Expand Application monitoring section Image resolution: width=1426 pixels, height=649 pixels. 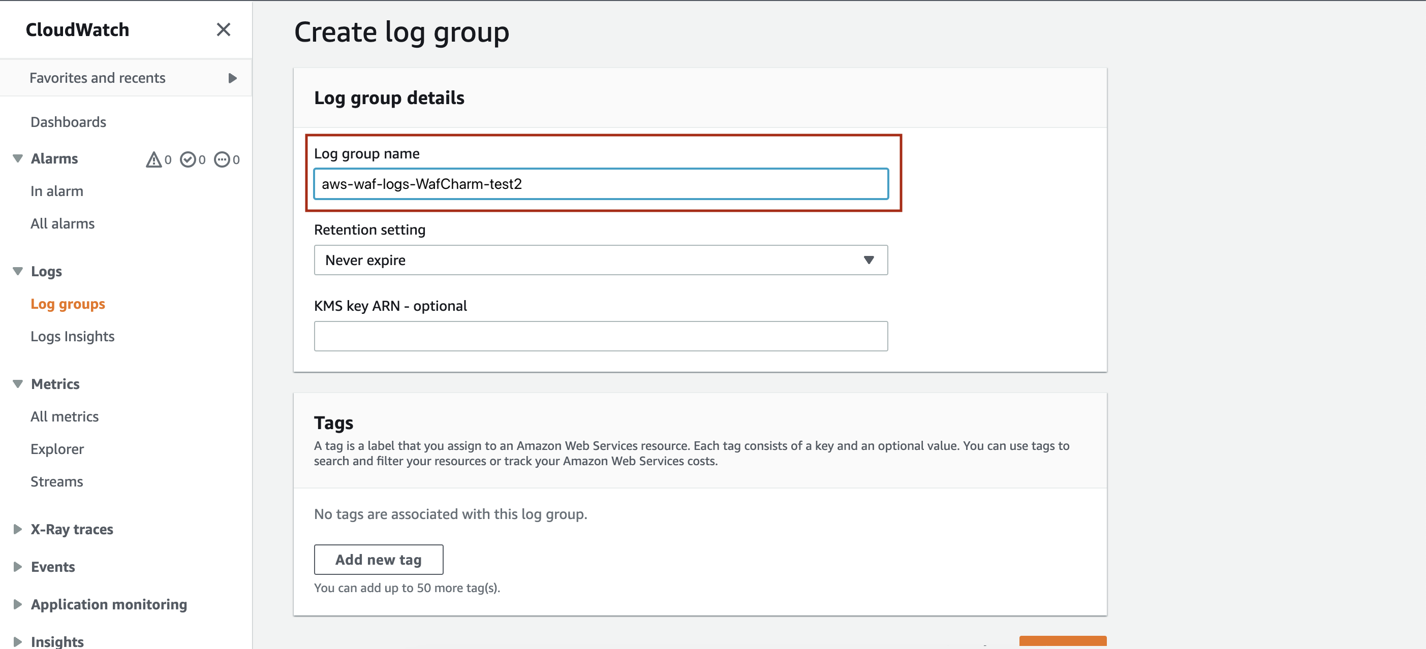(18, 604)
